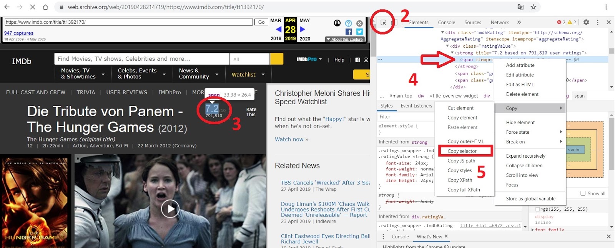615x248 pixels.
Task: Select Edit as HTML in context menu
Action: (x=520, y=85)
